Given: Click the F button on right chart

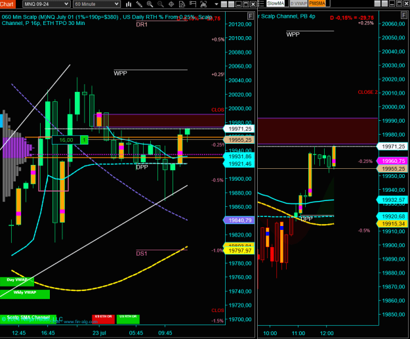Looking at the screenshot, I should pyautogui.click(x=403, y=16).
